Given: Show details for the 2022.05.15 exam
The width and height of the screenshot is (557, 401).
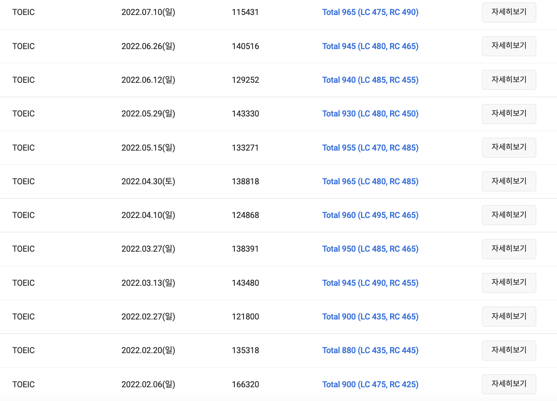Looking at the screenshot, I should point(509,147).
